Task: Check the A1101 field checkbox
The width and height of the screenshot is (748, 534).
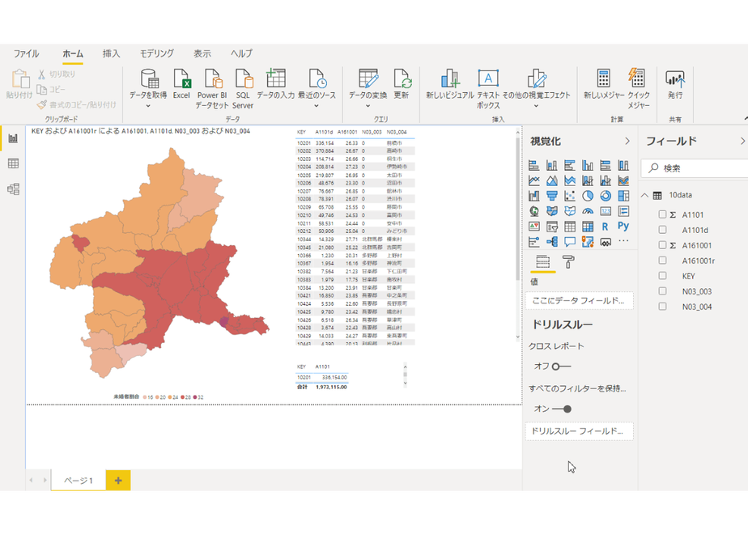Action: [663, 214]
